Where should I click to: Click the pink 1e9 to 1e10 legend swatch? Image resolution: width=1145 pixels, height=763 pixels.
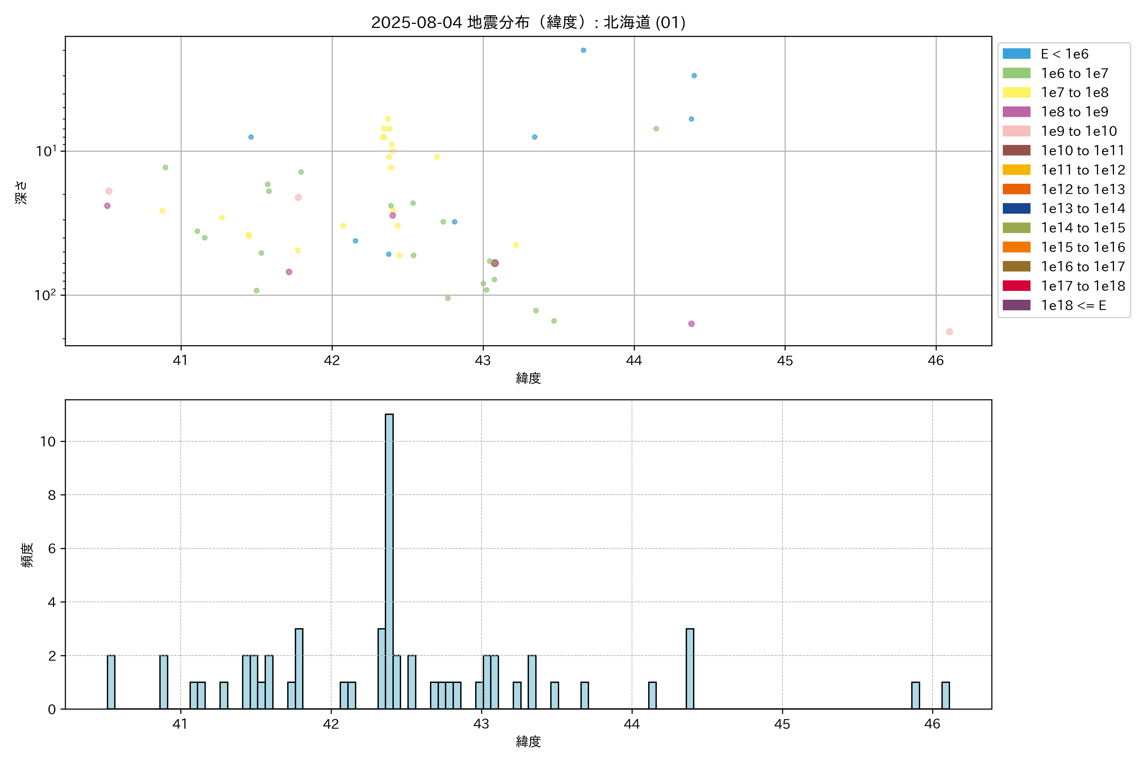[1017, 131]
